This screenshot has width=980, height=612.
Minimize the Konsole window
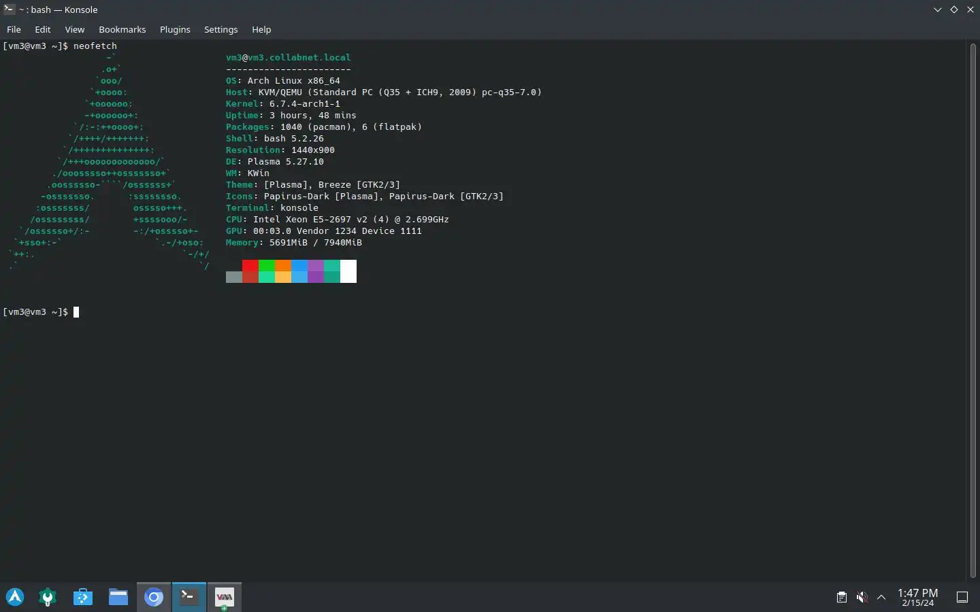tap(937, 10)
